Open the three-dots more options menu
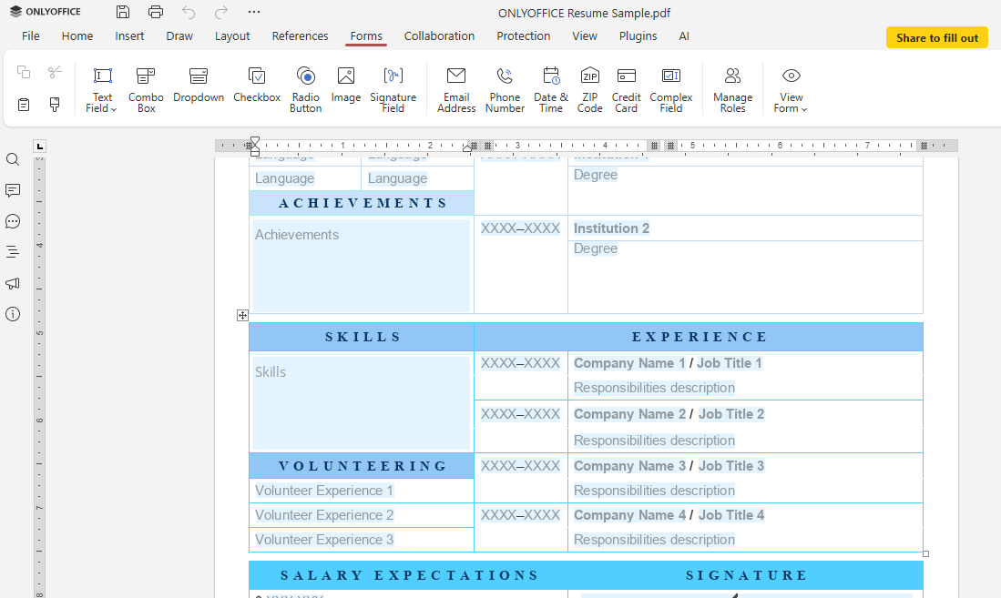Image resolution: width=1001 pixels, height=598 pixels. click(254, 12)
